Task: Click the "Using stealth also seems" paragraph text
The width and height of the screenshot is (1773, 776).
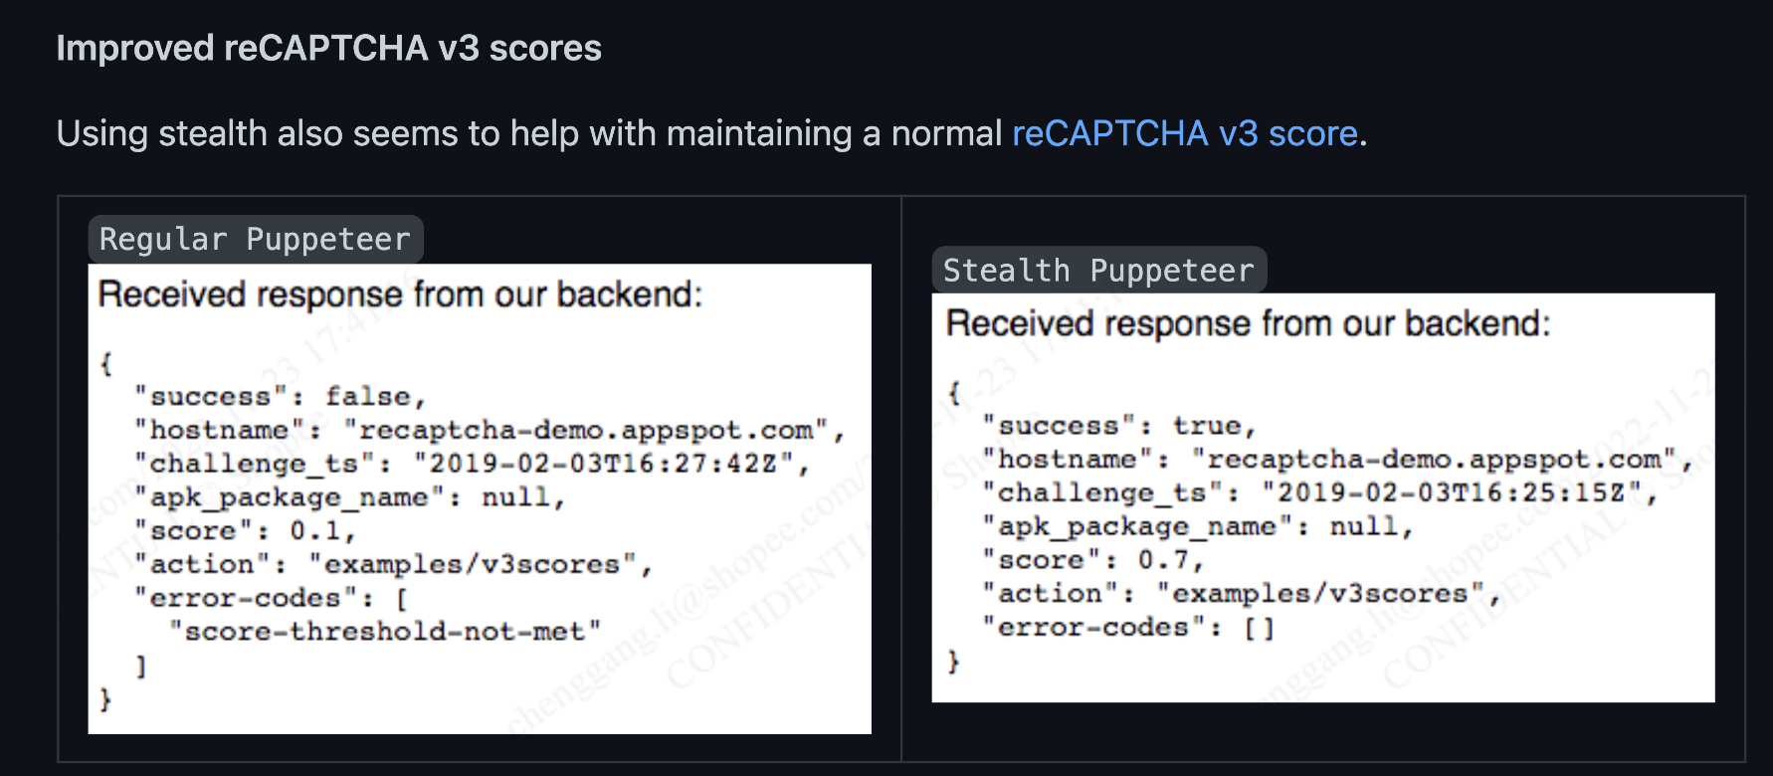Action: pyautogui.click(x=527, y=133)
